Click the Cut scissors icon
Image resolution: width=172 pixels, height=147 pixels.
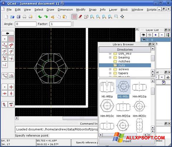pos(52,17)
